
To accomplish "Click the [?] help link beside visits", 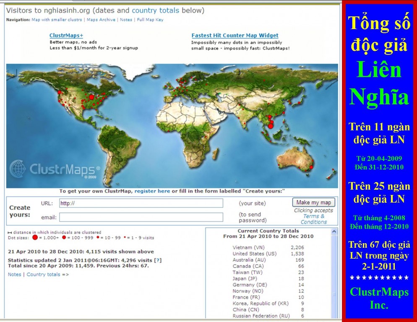I will (158, 260).
